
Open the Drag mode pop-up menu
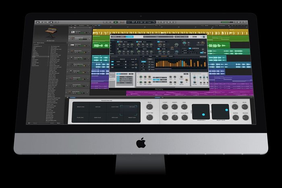(x=222, y=25)
